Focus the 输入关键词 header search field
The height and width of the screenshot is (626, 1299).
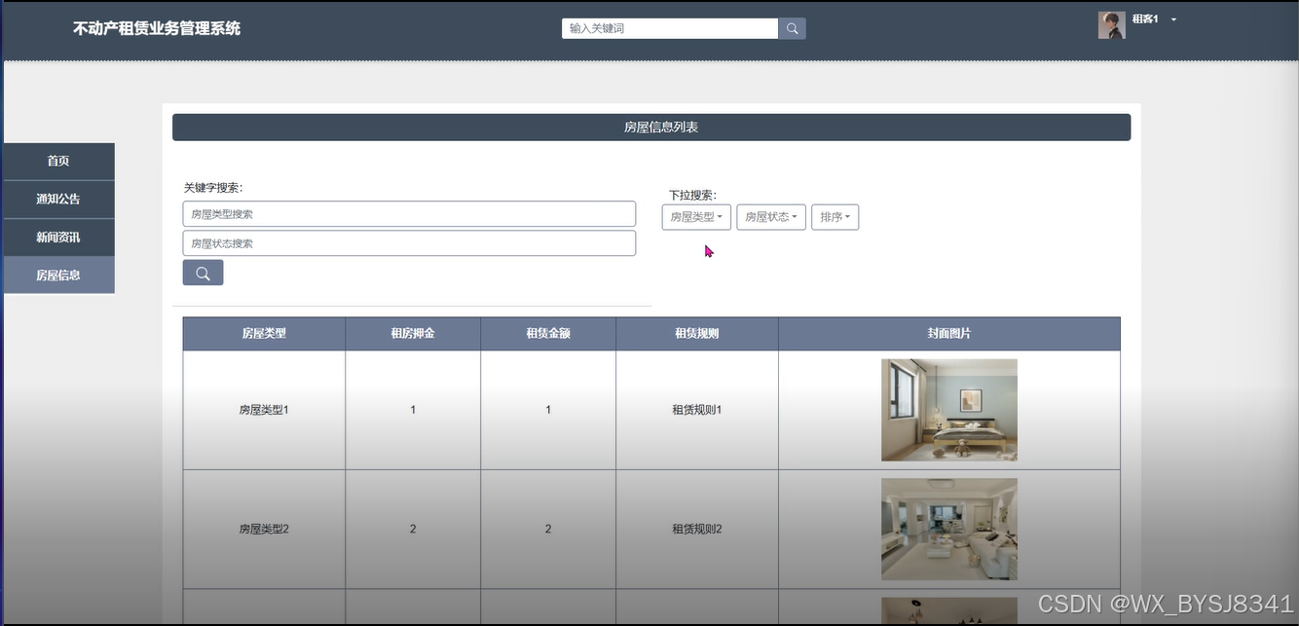[x=670, y=28]
